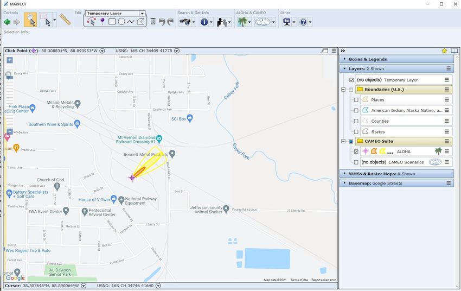Screen dimensions: 461x291
Task: Enable the Places layer checkbox
Action: (356, 100)
